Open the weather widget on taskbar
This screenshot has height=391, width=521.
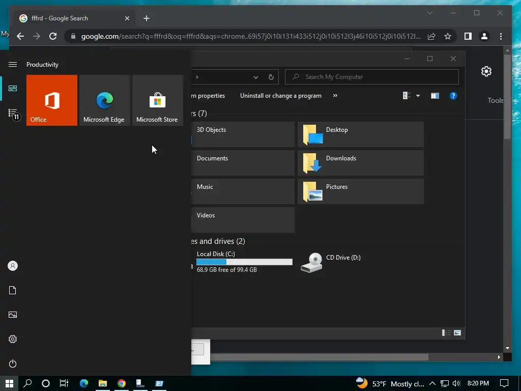(x=390, y=383)
